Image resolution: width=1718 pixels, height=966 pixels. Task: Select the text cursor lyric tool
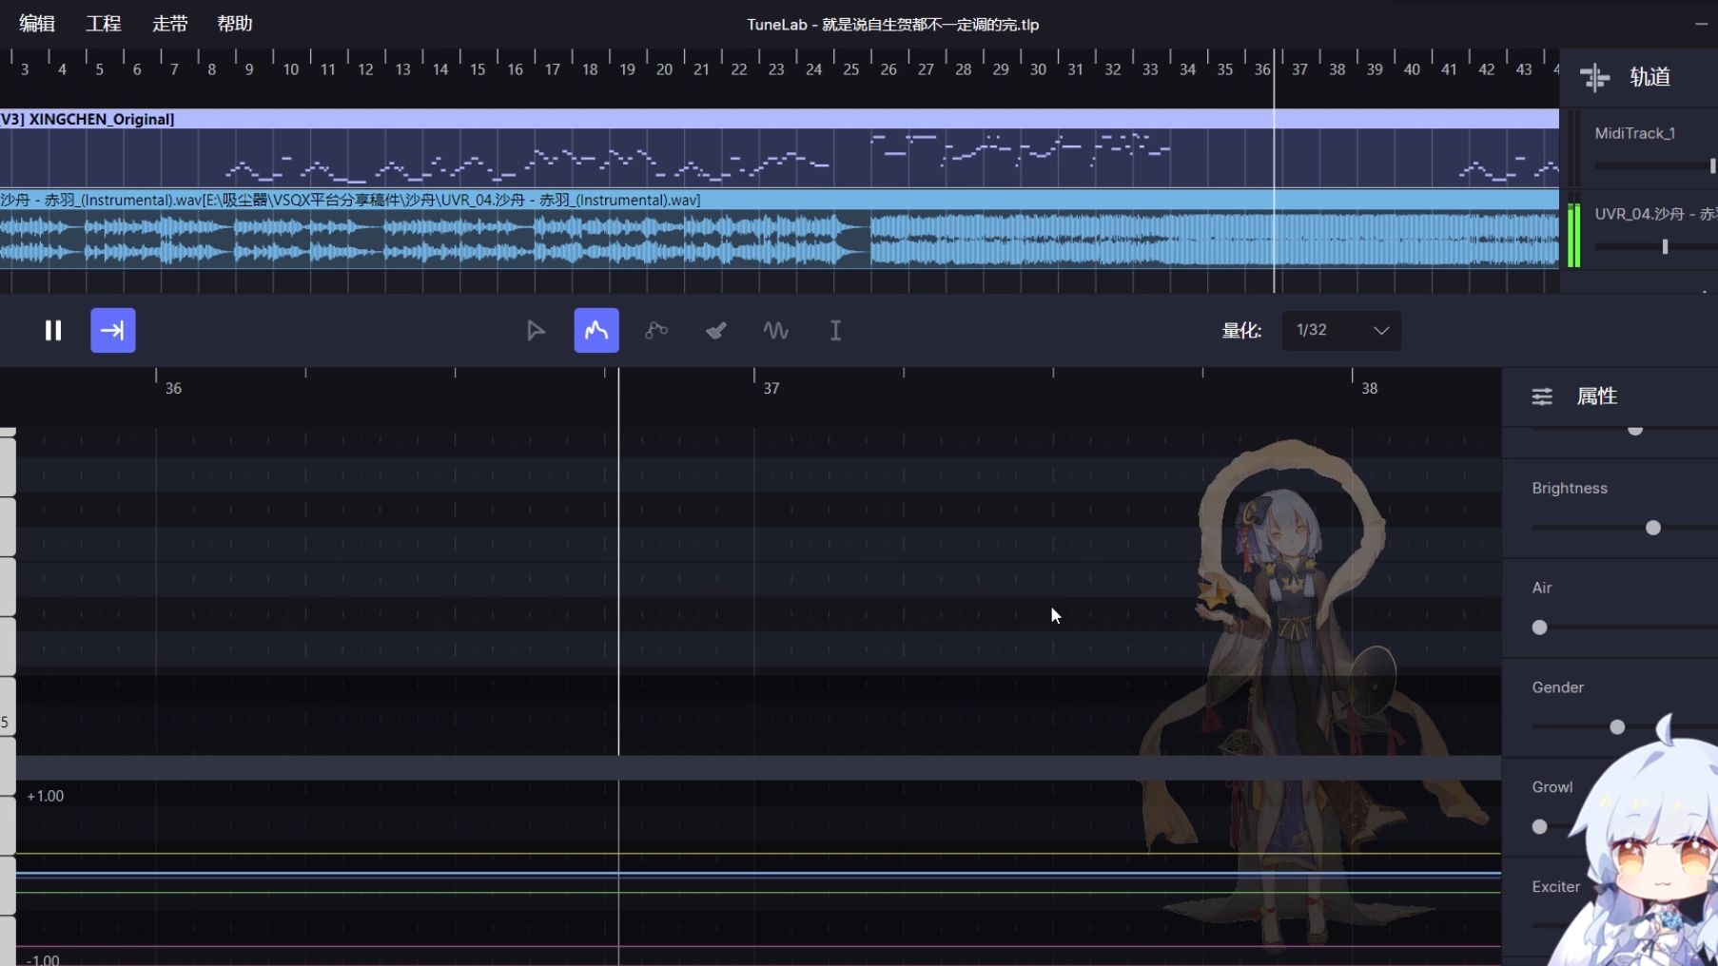836,330
